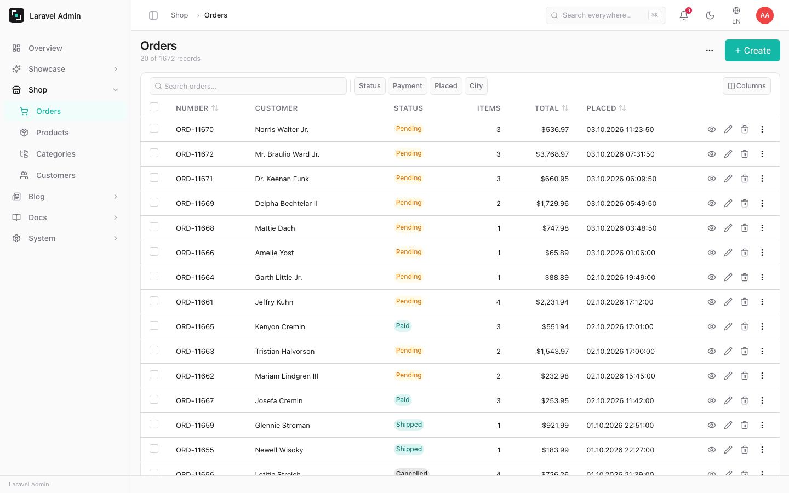This screenshot has width=789, height=493.
Task: Tick the select-all checkbox in table header
Action: click(x=154, y=107)
